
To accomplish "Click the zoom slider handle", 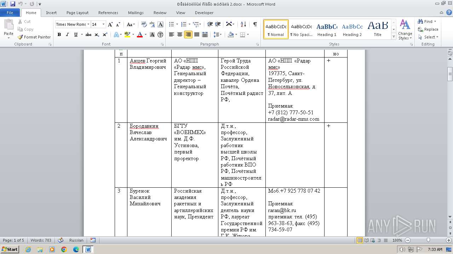I will (x=428, y=240).
